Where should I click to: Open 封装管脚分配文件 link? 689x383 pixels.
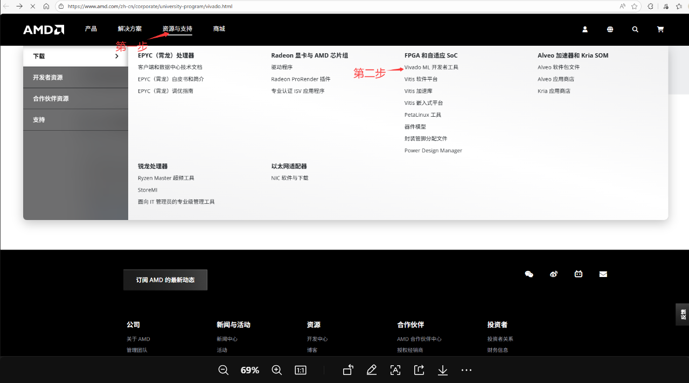[426, 138]
